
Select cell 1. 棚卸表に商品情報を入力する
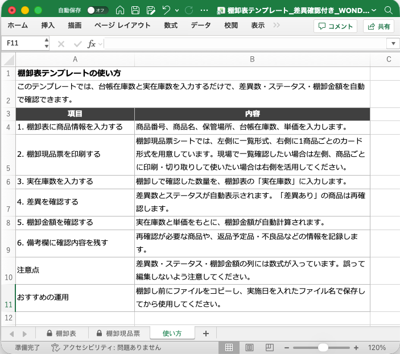(75, 127)
